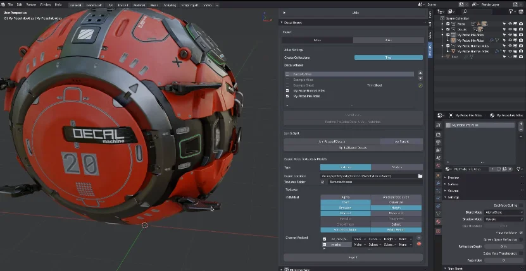Open the Modifier properties wrench tab
The width and height of the screenshot is (526, 271).
point(438,183)
